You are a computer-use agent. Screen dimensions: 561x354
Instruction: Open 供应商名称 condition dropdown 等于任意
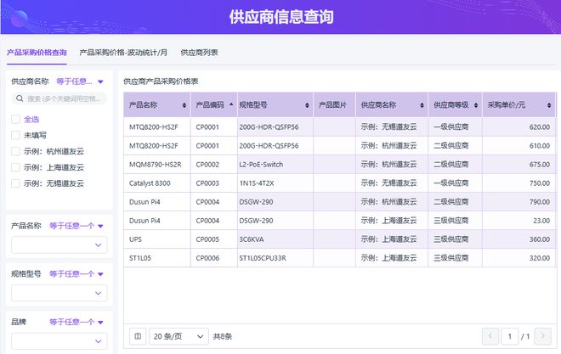[x=80, y=81]
